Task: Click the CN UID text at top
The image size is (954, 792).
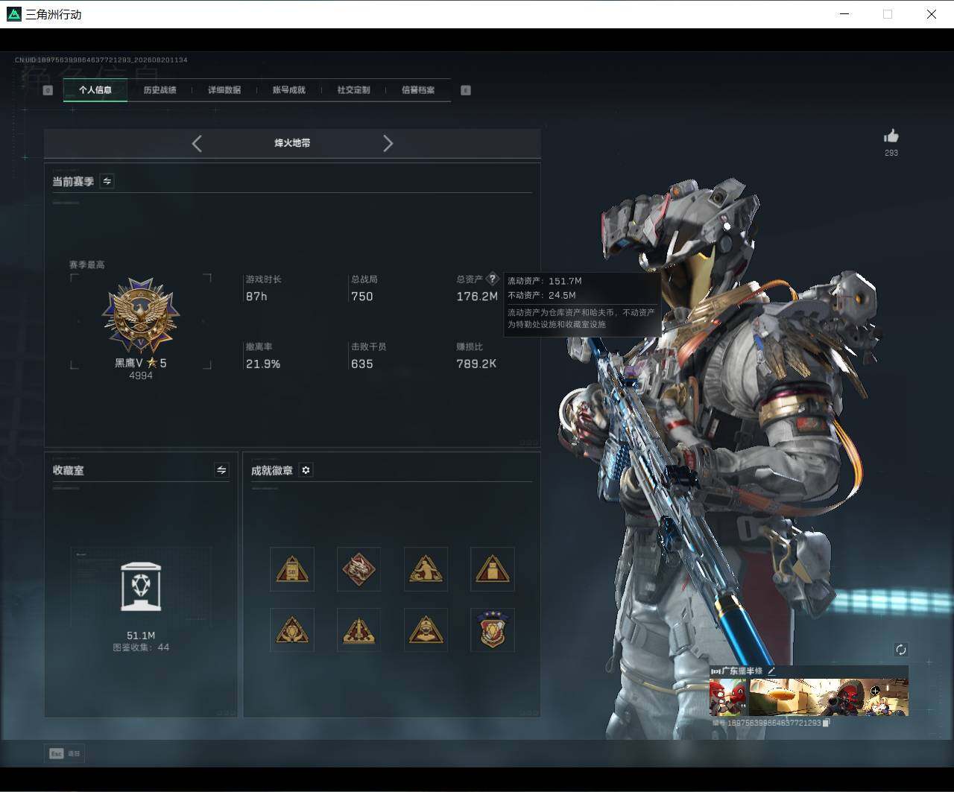Action: coord(101,60)
